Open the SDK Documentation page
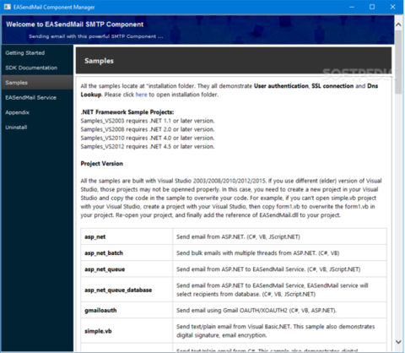The image size is (405, 353). 31,68
